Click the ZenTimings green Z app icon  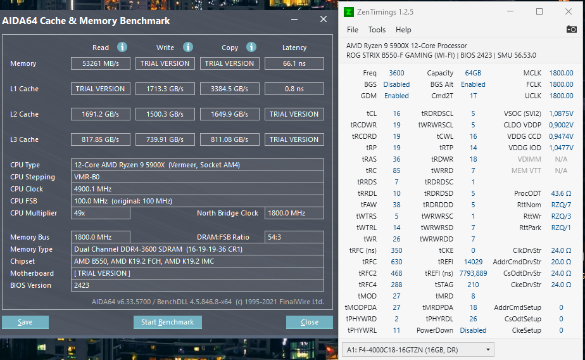348,12
